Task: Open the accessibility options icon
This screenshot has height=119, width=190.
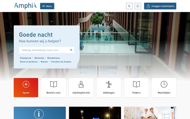Action: tap(138, 6)
